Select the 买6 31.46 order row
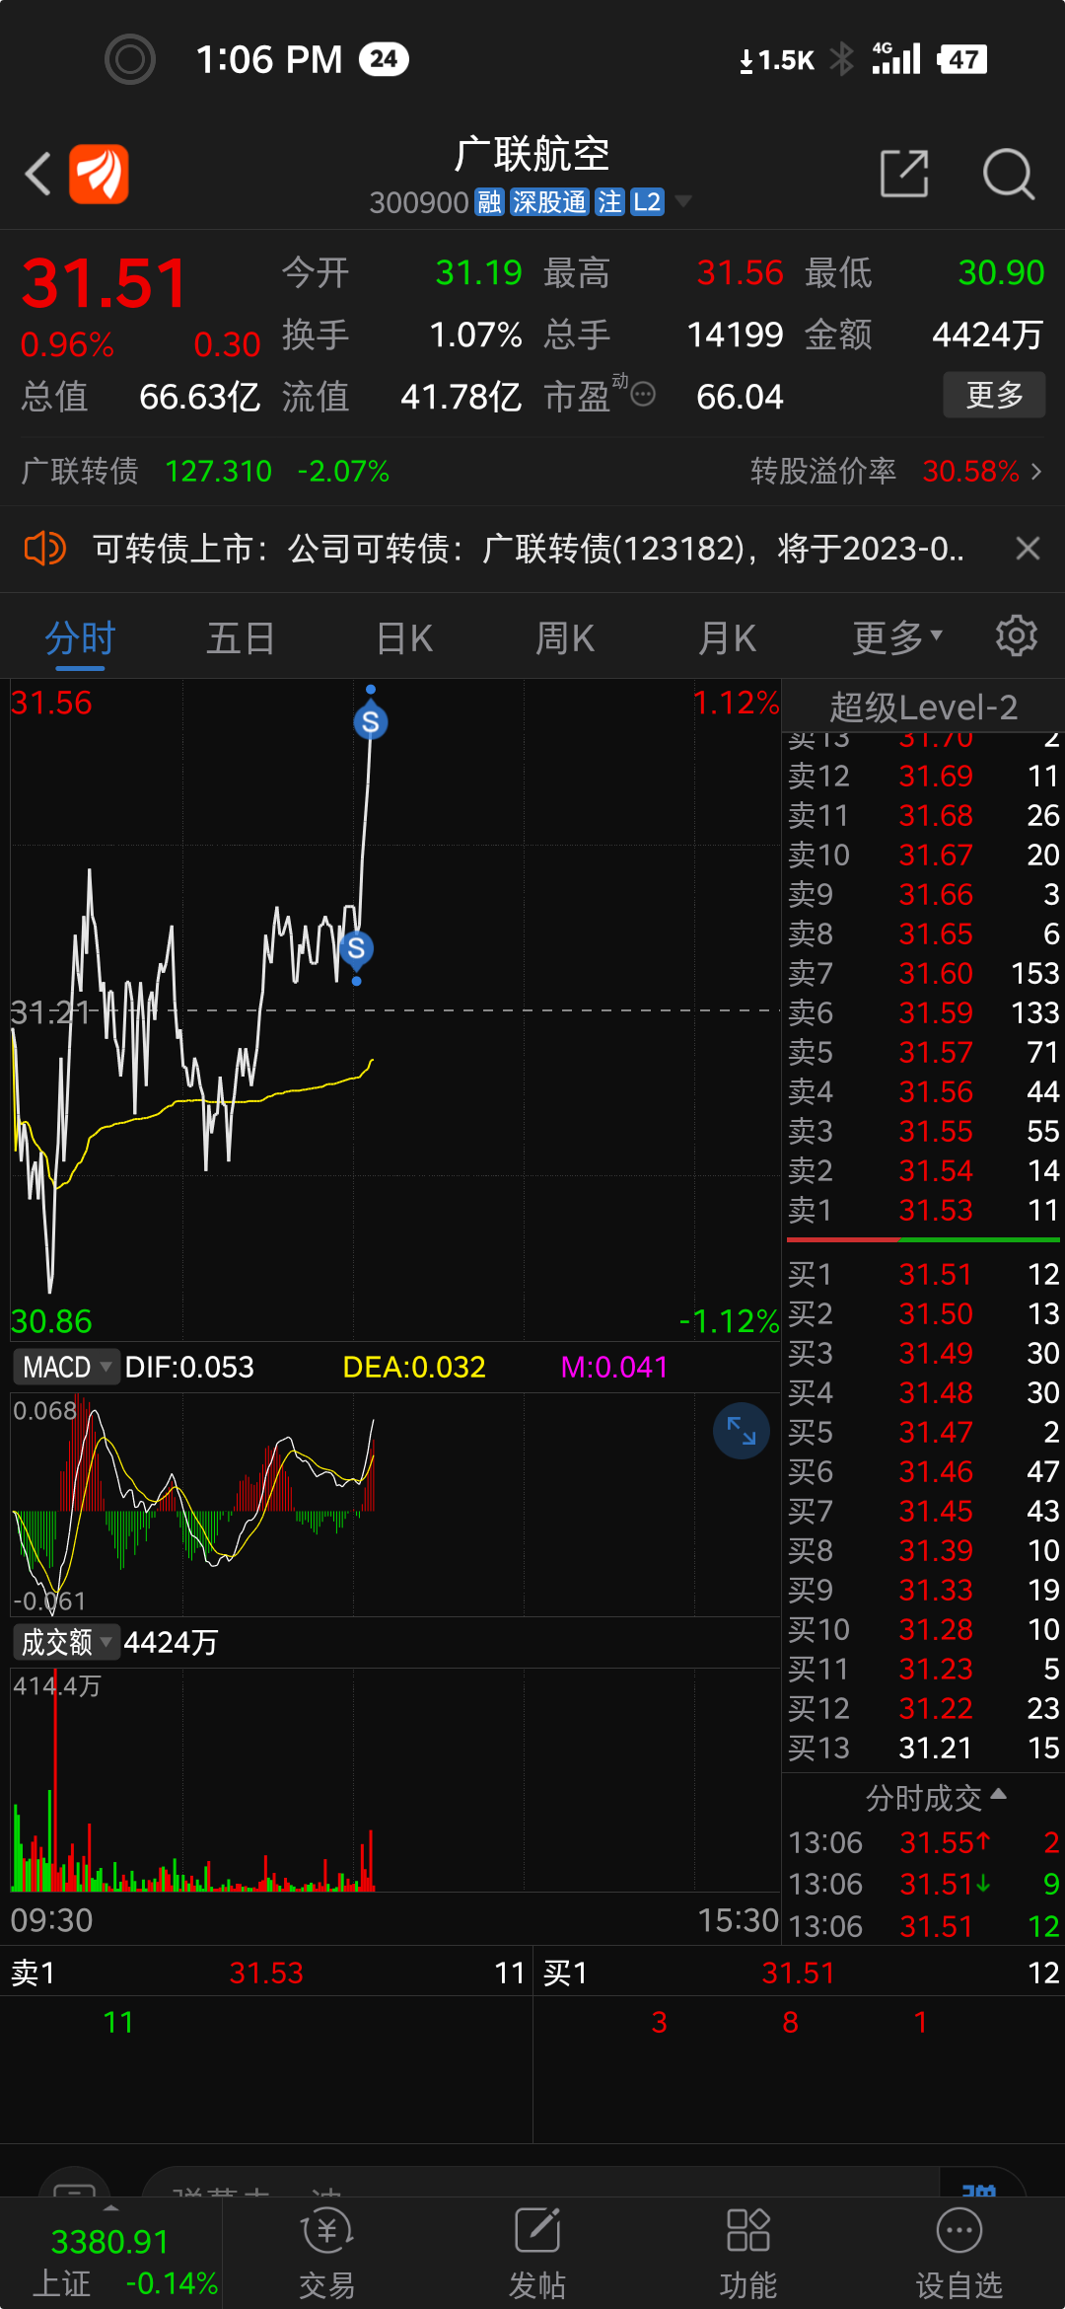The width and height of the screenshot is (1065, 2309). point(923,1471)
